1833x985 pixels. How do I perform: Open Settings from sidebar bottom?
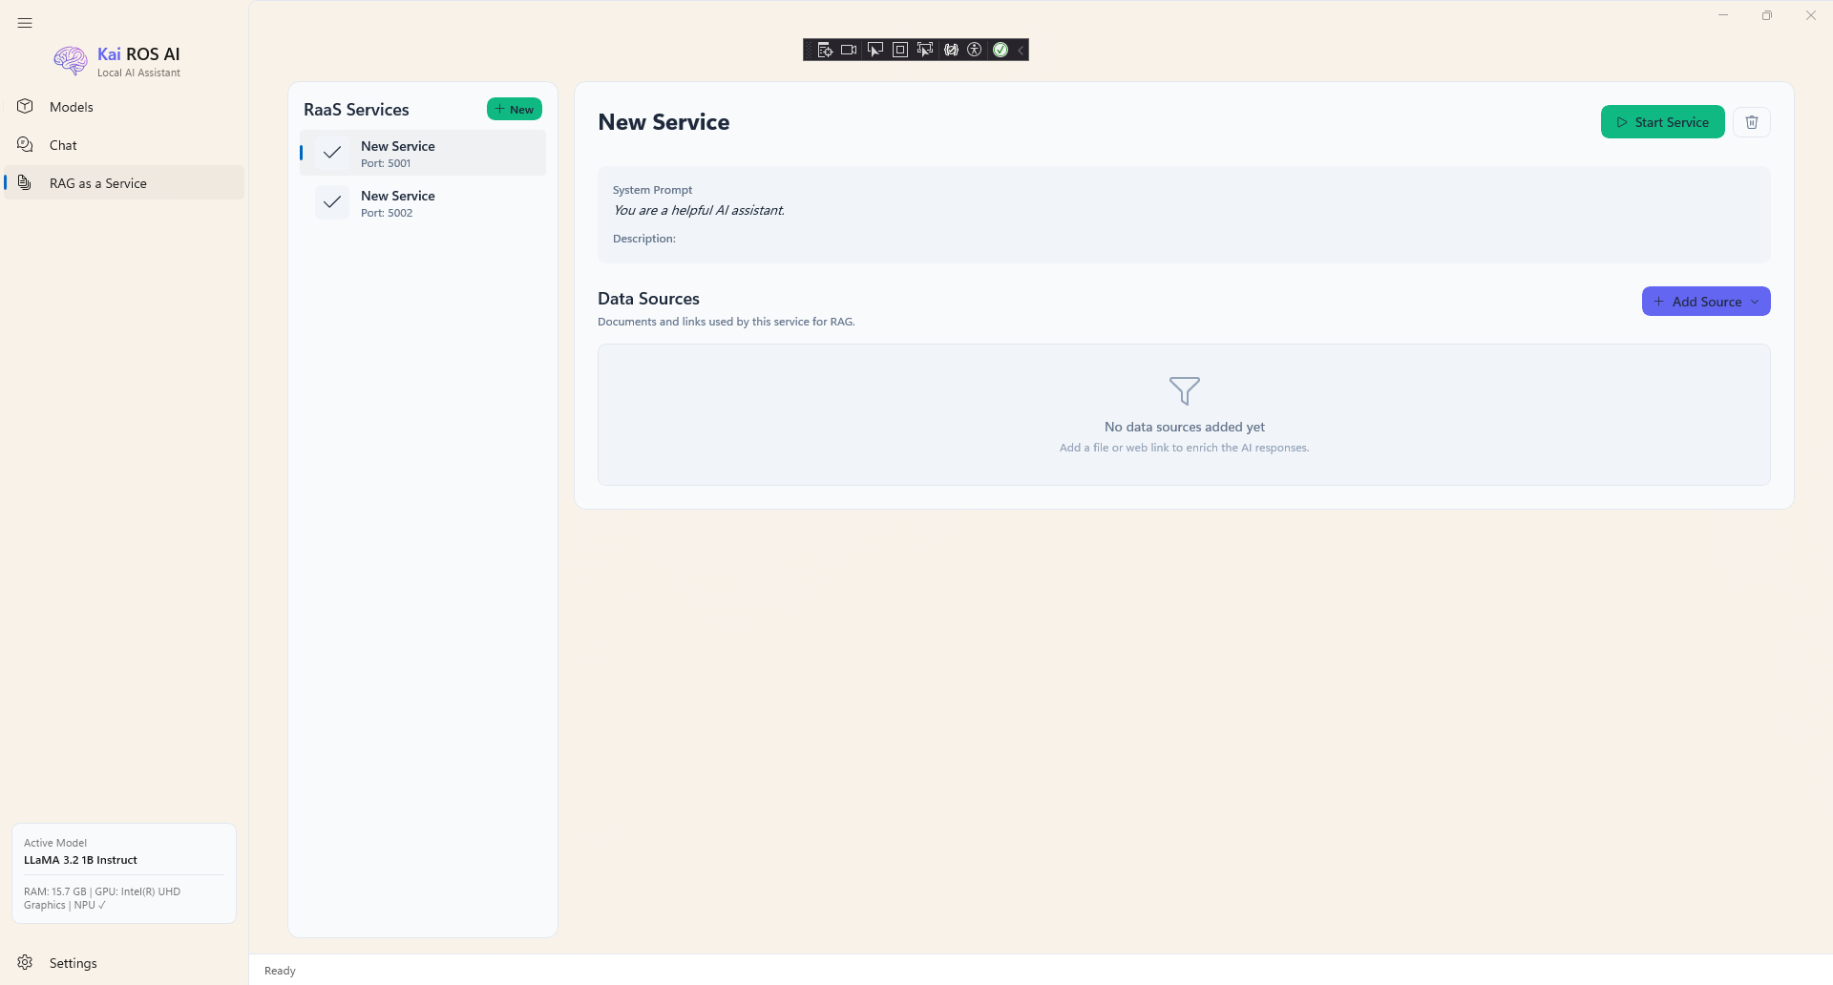74,963
